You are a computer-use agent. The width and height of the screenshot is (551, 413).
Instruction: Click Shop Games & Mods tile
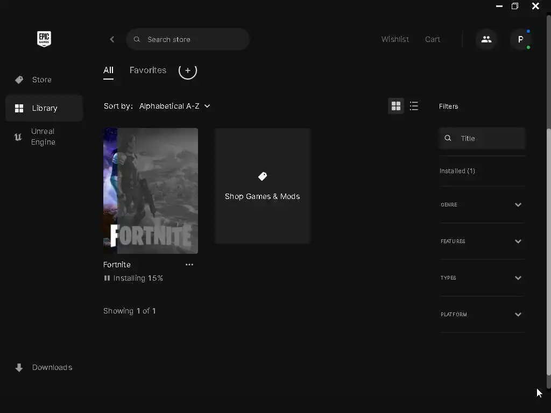(263, 186)
